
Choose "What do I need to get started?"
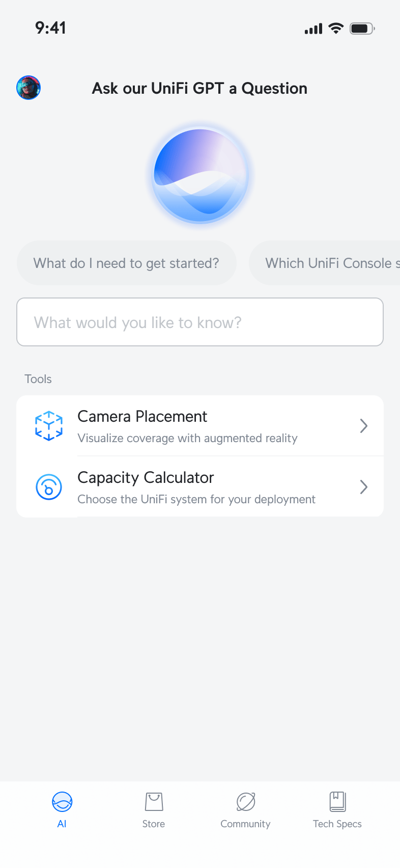click(126, 263)
